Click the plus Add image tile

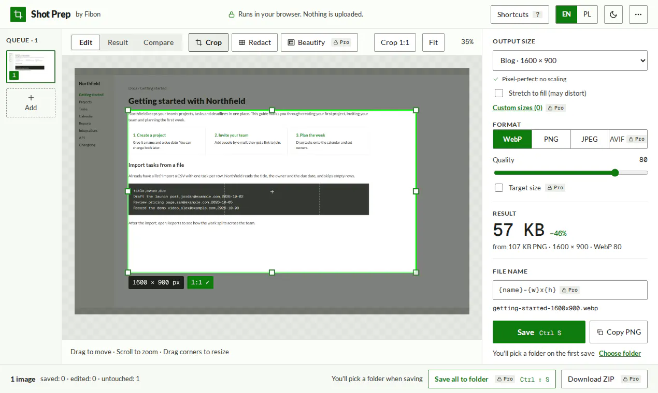31,103
